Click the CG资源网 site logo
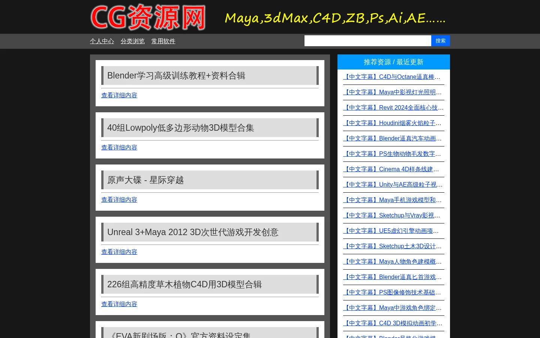Viewport: 540px width, 338px height. point(148,17)
